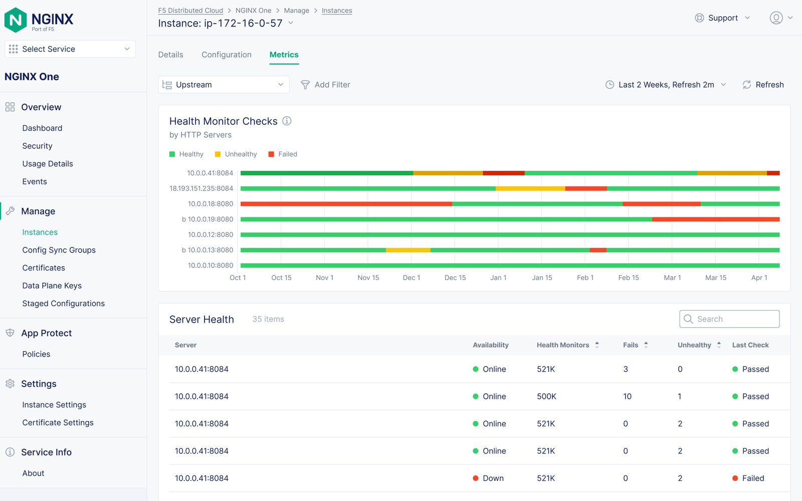Screen dimensions: 802x501
Task: Open the Instances breadcrumb link
Action: 337,11
